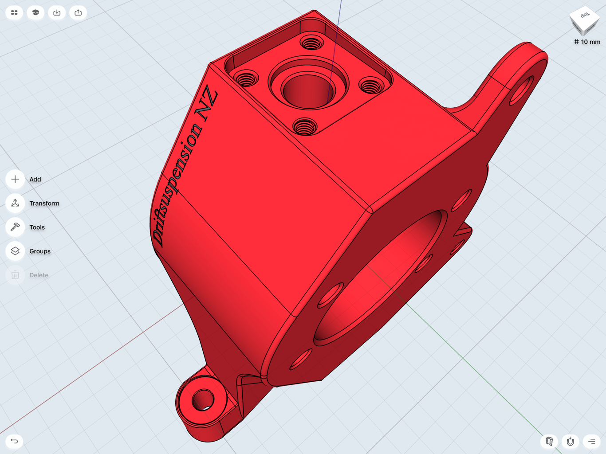Image resolution: width=606 pixels, height=454 pixels.
Task: Click the 10 mm grid size label
Action: click(x=587, y=42)
